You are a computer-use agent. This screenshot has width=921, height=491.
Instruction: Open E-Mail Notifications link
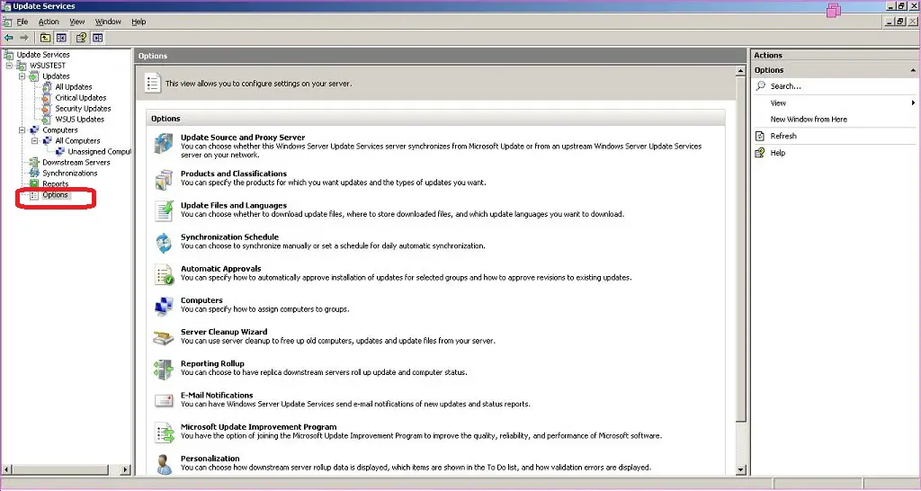pos(217,396)
